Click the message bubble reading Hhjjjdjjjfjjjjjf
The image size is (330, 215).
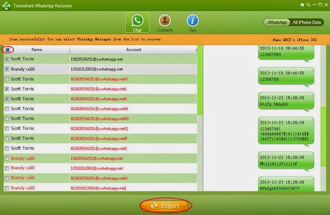[286, 161]
